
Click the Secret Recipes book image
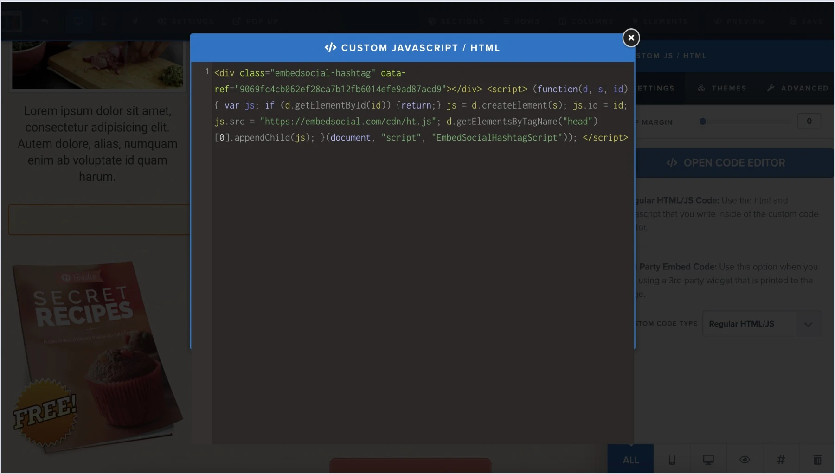point(97,356)
